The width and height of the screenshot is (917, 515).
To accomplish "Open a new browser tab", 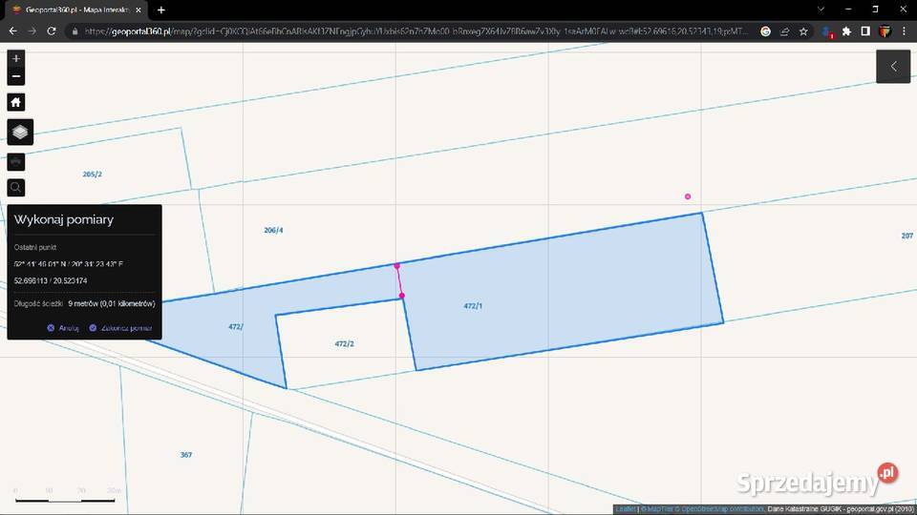I will [x=160, y=10].
